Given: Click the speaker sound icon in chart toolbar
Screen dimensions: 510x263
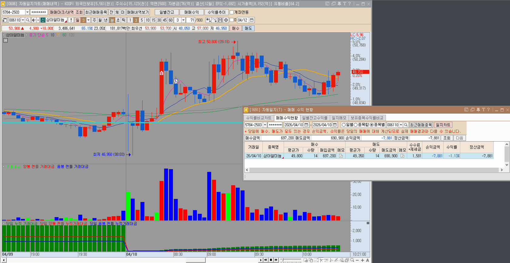Looking at the screenshot, I should (x=33, y=20).
